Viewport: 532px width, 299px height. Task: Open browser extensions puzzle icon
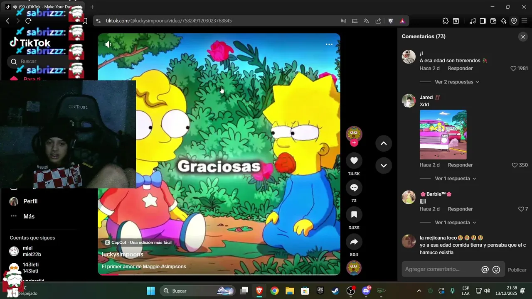[446, 21]
